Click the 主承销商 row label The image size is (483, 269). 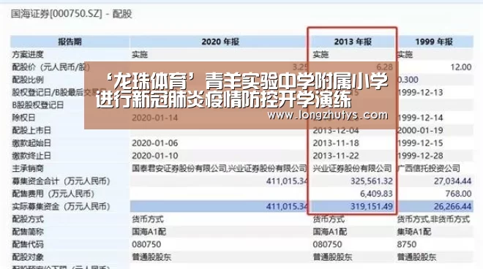pyautogui.click(x=28, y=168)
